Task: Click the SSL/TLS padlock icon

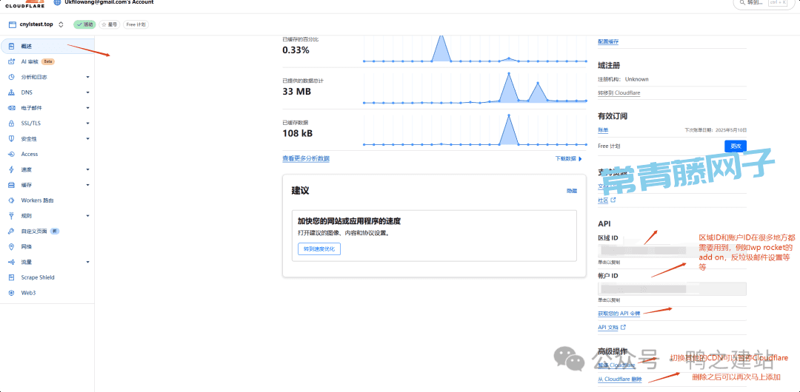Action: [11, 124]
